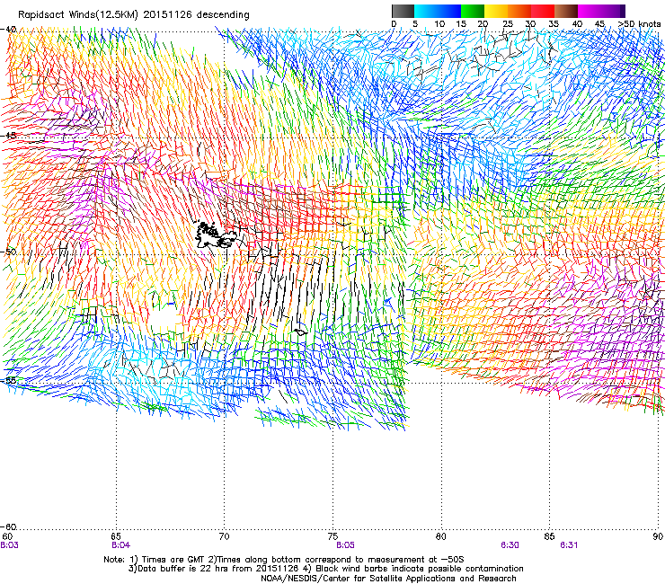
Task: Select the longitude label '70'
Action: tap(225, 536)
